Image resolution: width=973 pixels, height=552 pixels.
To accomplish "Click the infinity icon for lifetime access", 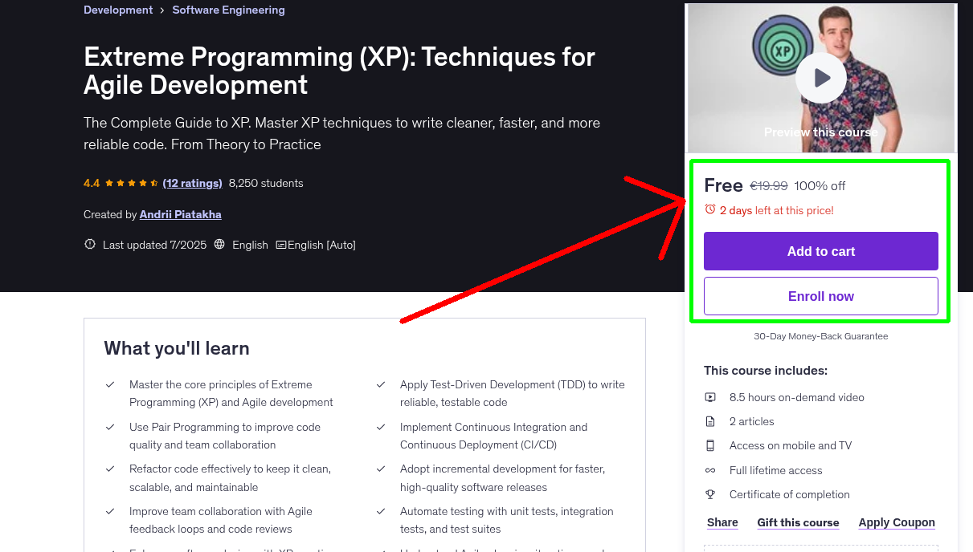I will pos(710,470).
